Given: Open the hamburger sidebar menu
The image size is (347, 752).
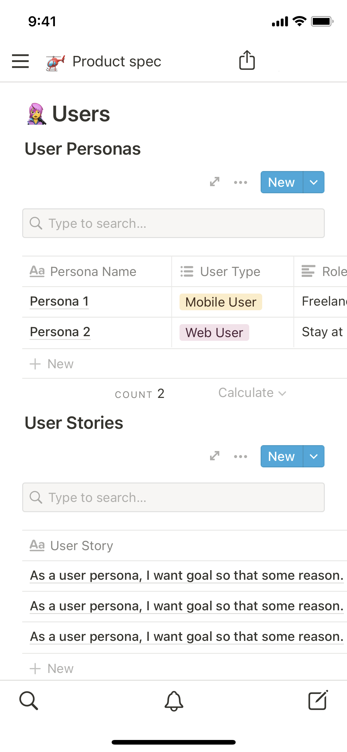Looking at the screenshot, I should tap(20, 61).
